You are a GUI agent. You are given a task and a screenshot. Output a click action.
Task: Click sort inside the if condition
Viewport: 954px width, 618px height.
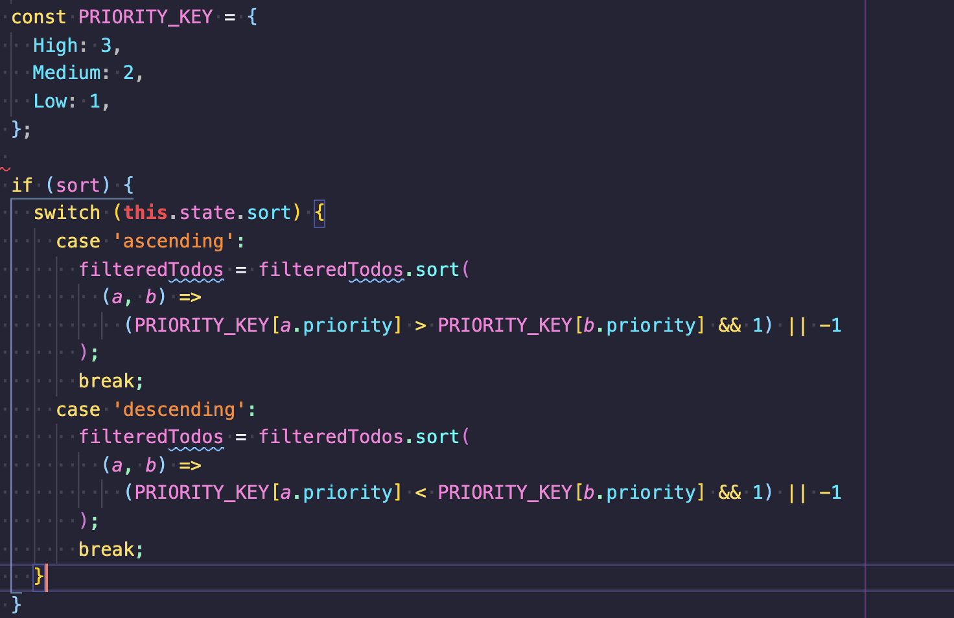(78, 185)
